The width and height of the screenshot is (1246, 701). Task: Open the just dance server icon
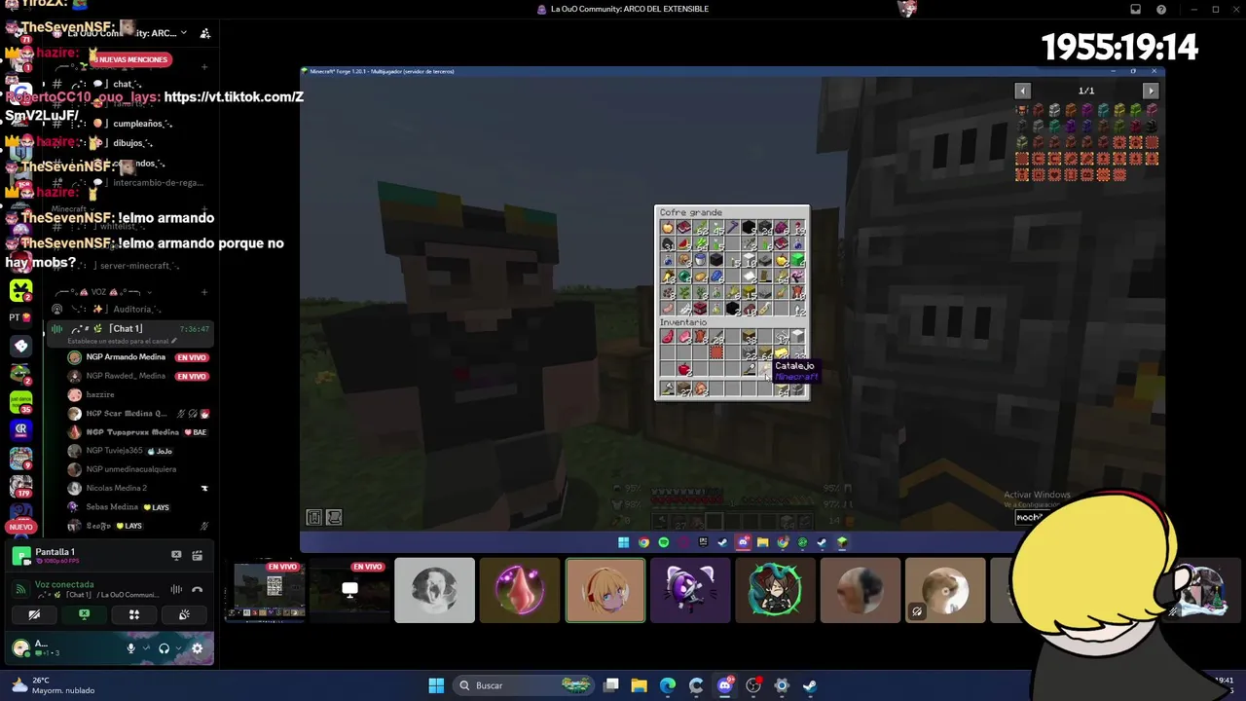[20, 400]
